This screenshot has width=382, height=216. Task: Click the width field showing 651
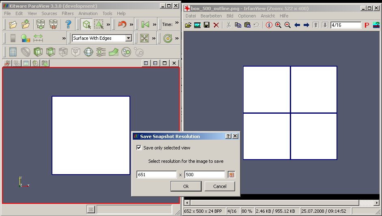[x=156, y=175]
